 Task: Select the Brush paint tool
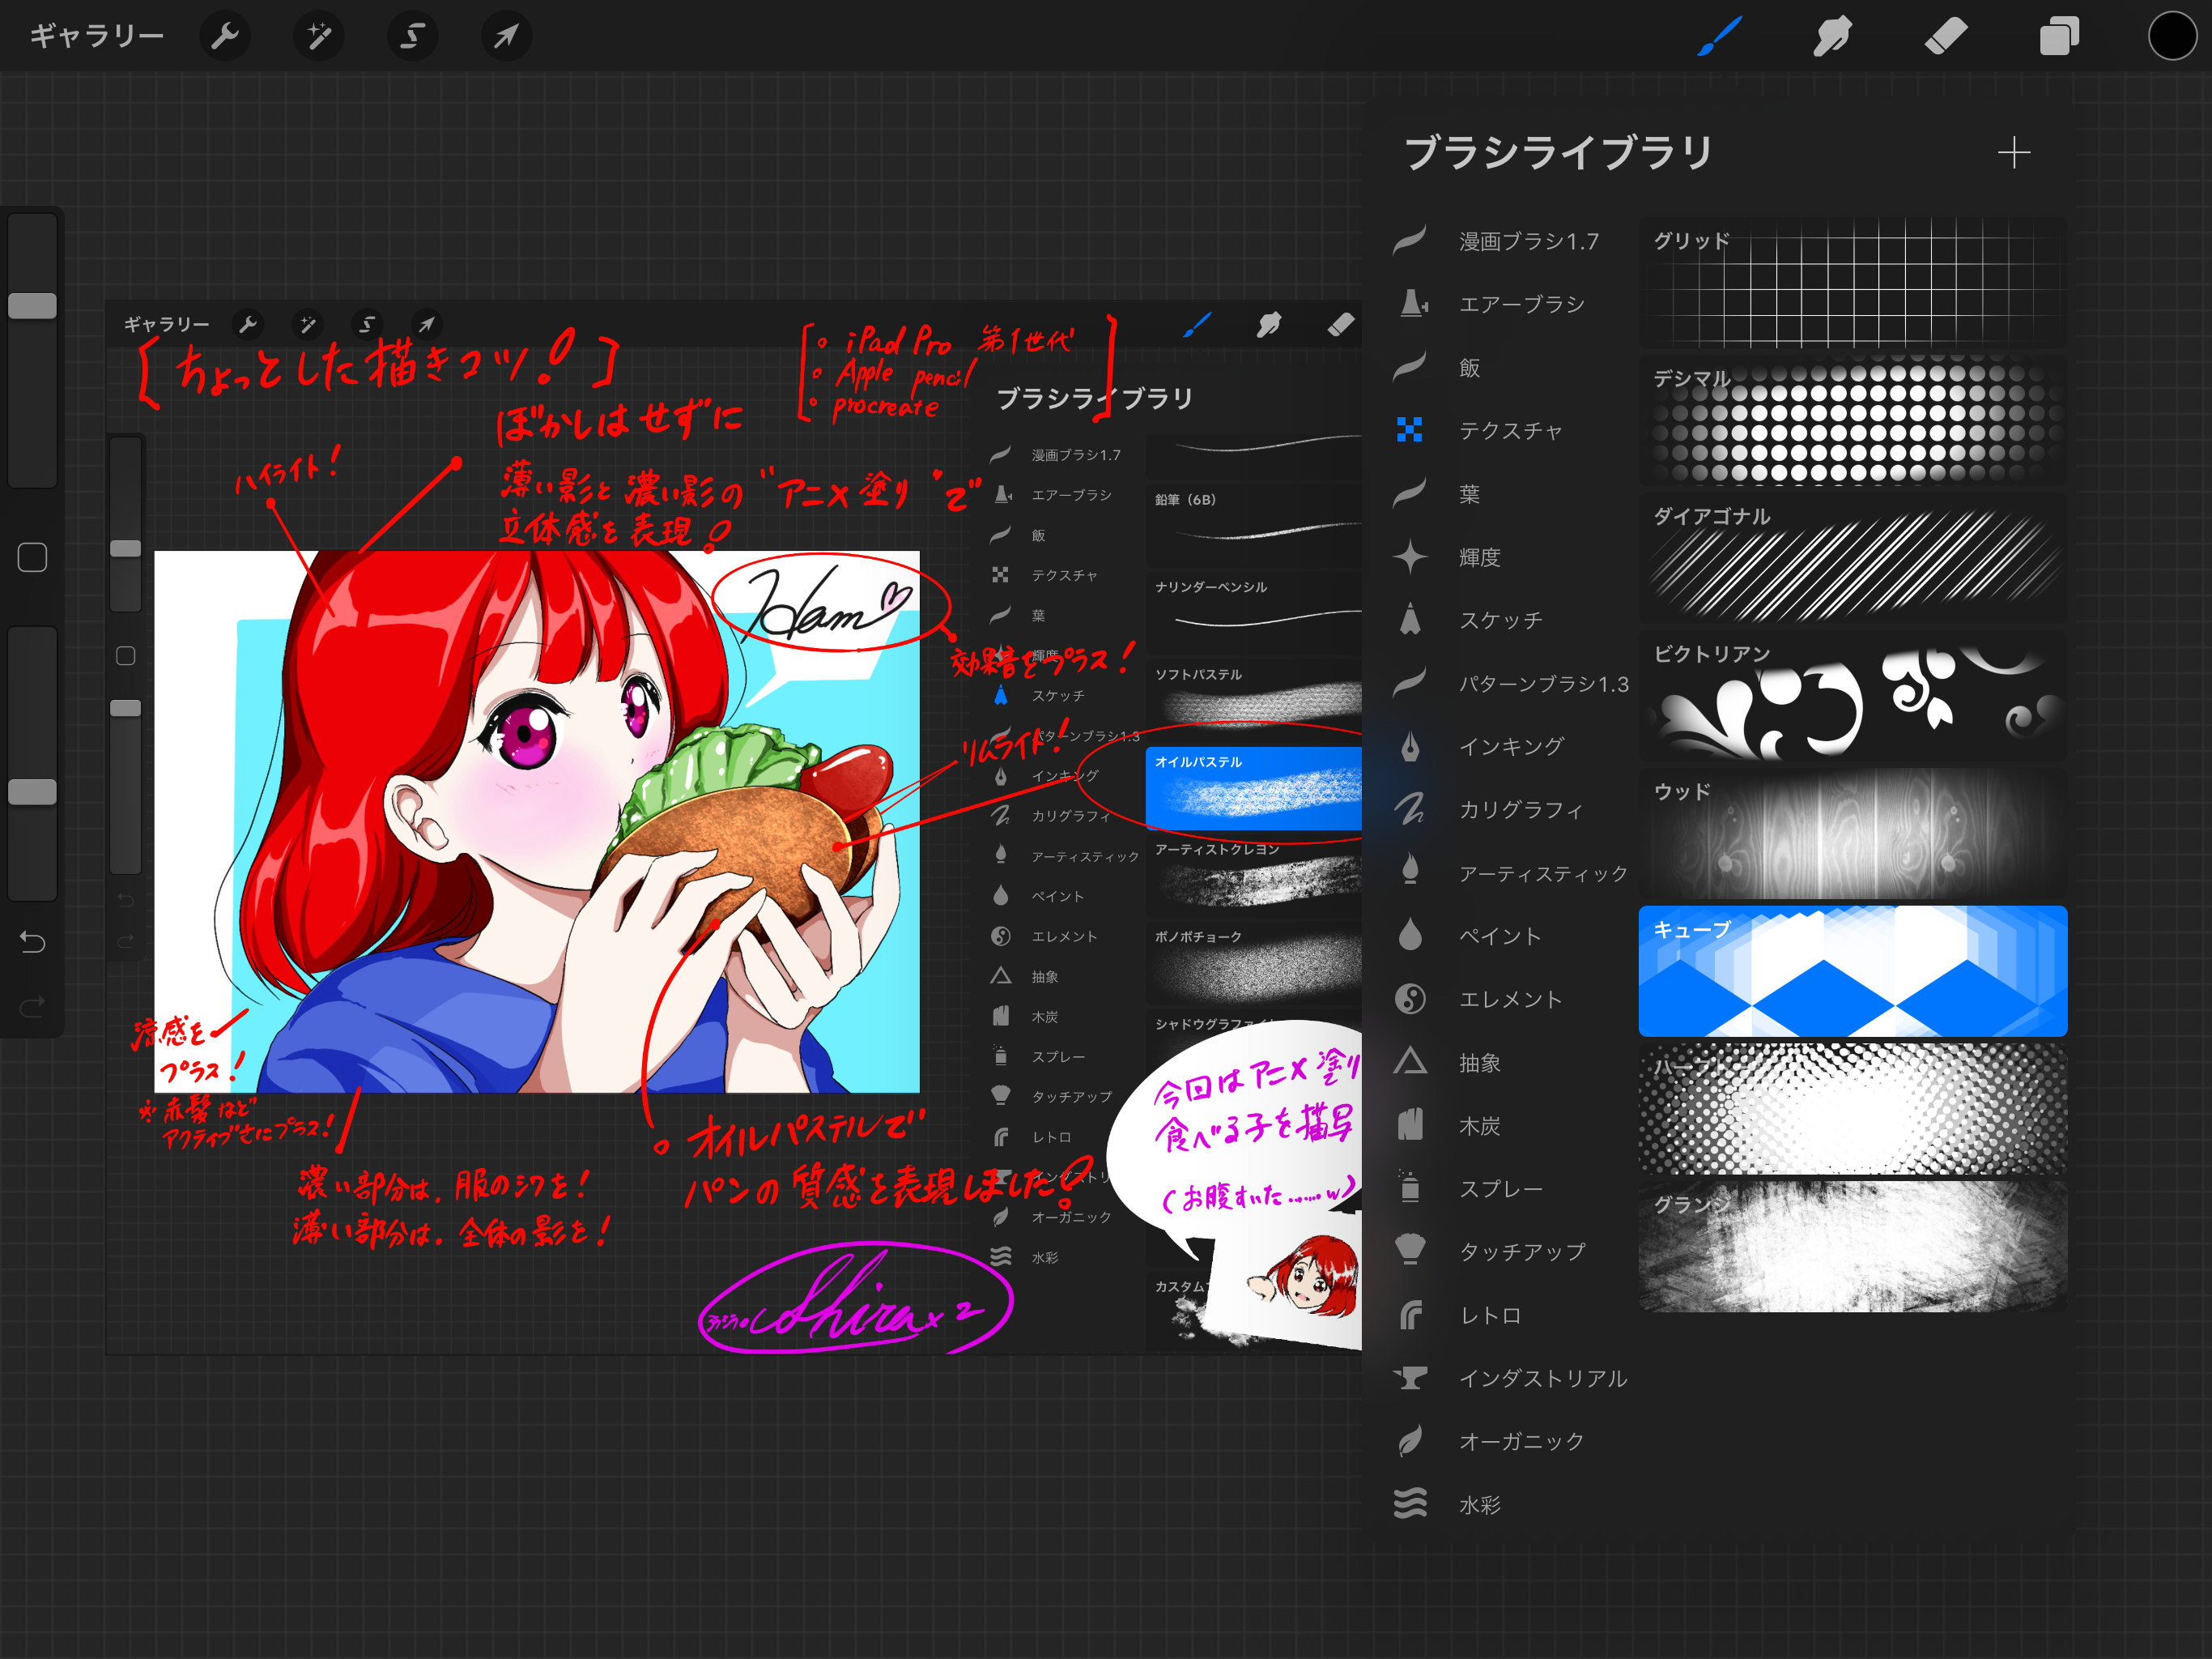click(1720, 36)
